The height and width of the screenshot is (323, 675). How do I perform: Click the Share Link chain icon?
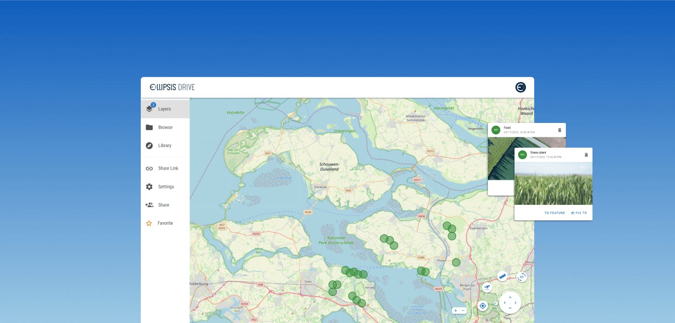click(149, 168)
